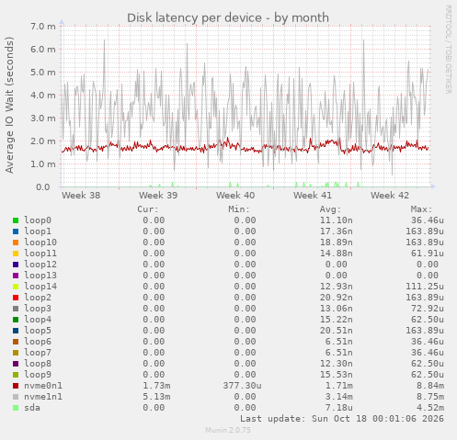Click loop3's max value 72.92u

point(428,309)
